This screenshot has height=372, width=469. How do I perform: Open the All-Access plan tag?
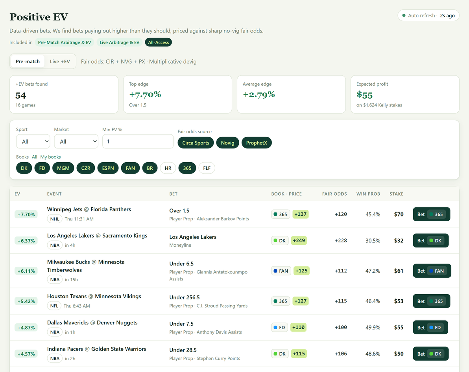point(158,42)
